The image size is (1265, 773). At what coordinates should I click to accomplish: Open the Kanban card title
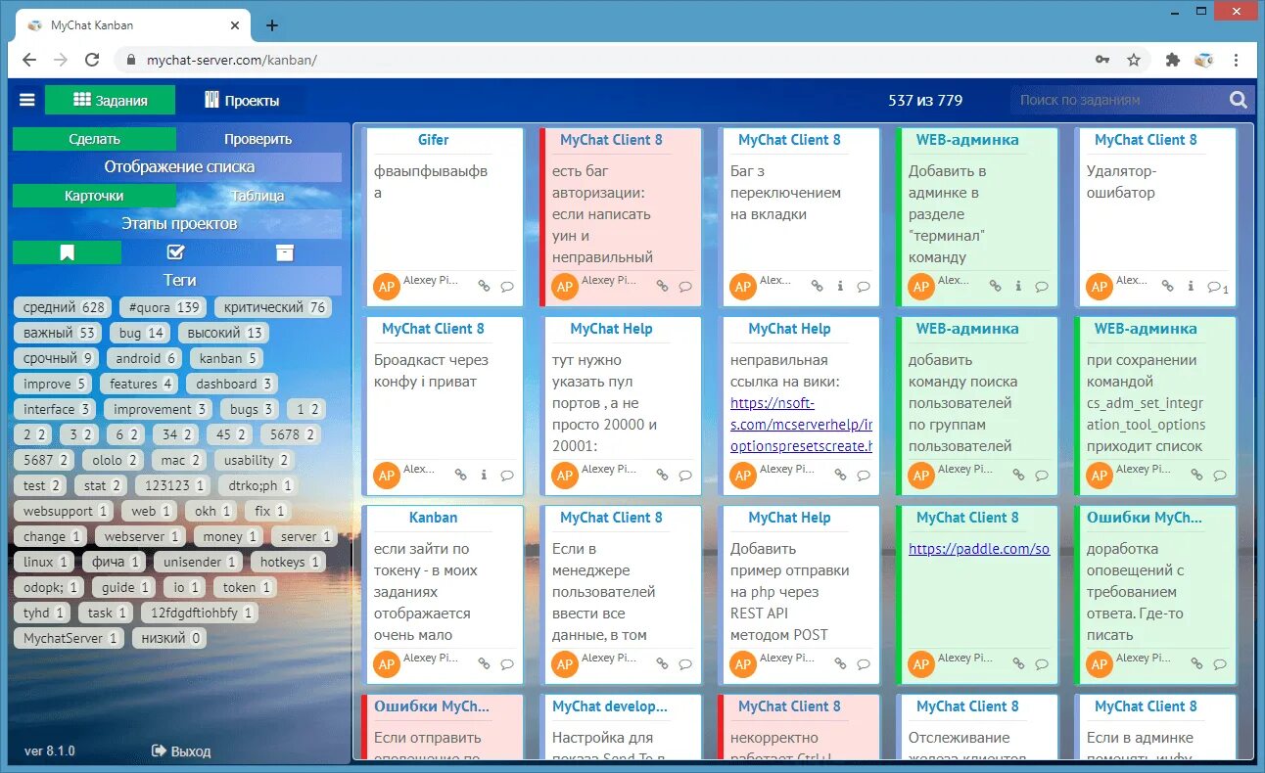434,518
